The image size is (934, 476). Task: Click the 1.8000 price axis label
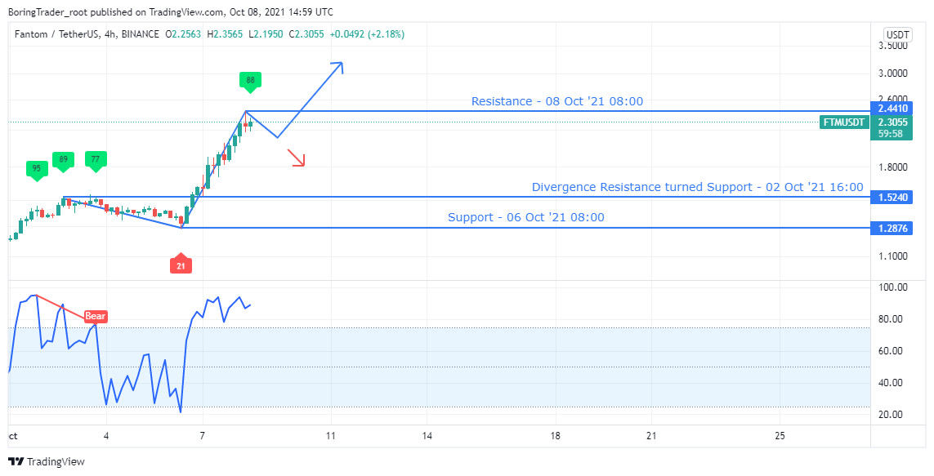tap(892, 167)
